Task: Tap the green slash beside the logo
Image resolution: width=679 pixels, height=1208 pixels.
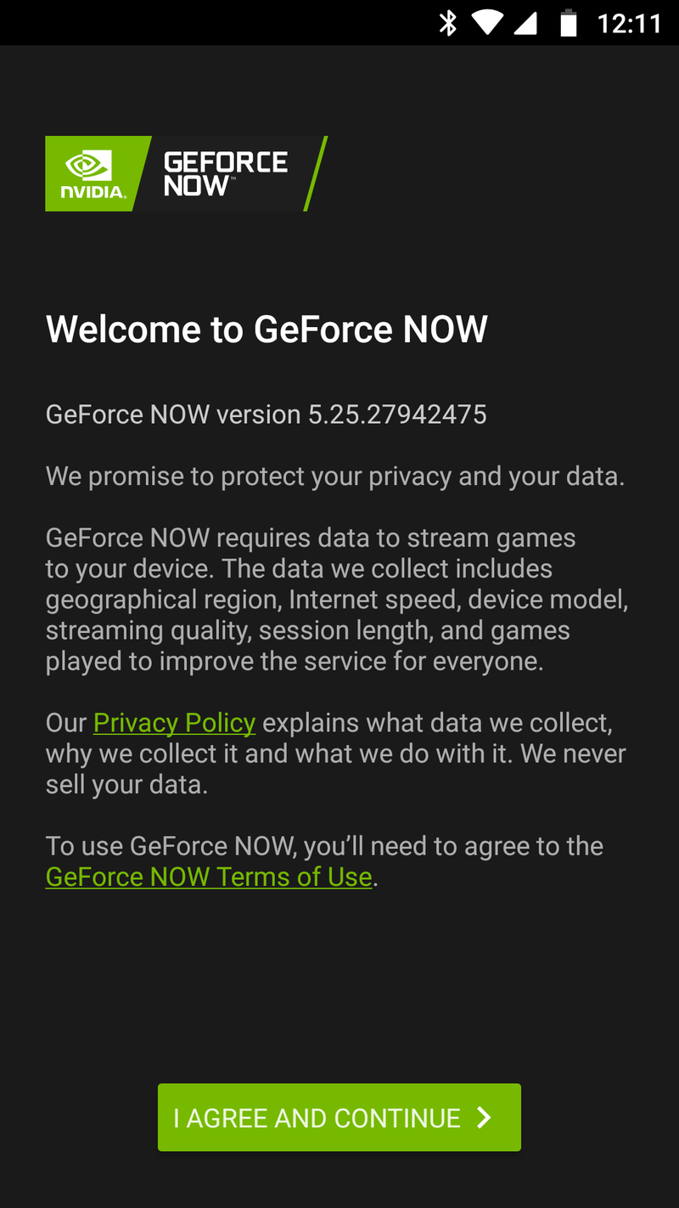Action: [316, 173]
